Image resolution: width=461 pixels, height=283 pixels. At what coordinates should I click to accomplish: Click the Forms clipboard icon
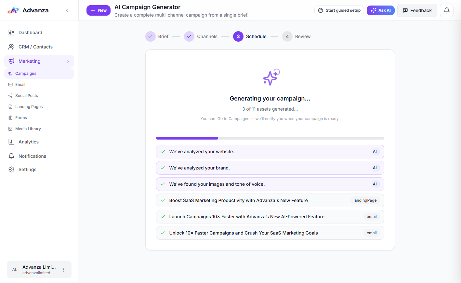10,118
